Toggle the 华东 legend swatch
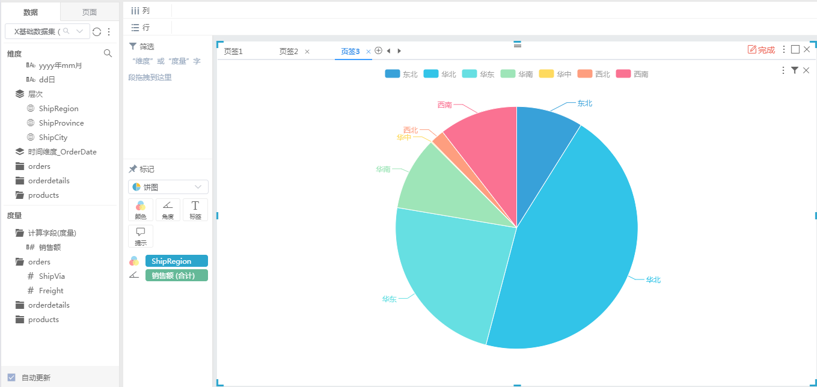This screenshot has width=817, height=387. coord(469,74)
